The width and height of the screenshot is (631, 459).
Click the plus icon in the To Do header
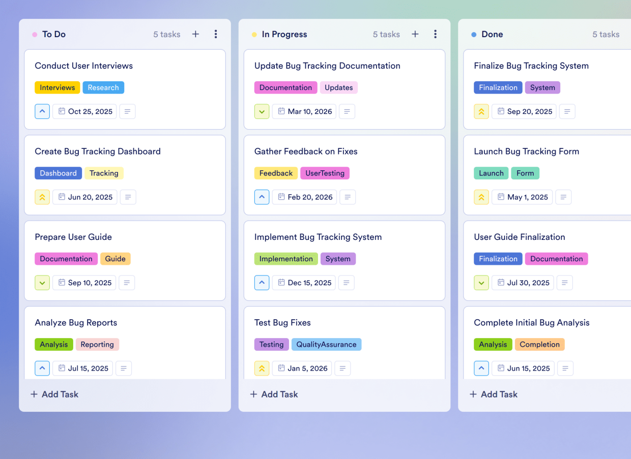(x=195, y=34)
